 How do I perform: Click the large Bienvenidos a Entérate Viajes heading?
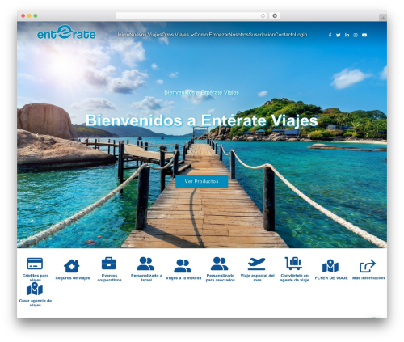click(x=202, y=120)
